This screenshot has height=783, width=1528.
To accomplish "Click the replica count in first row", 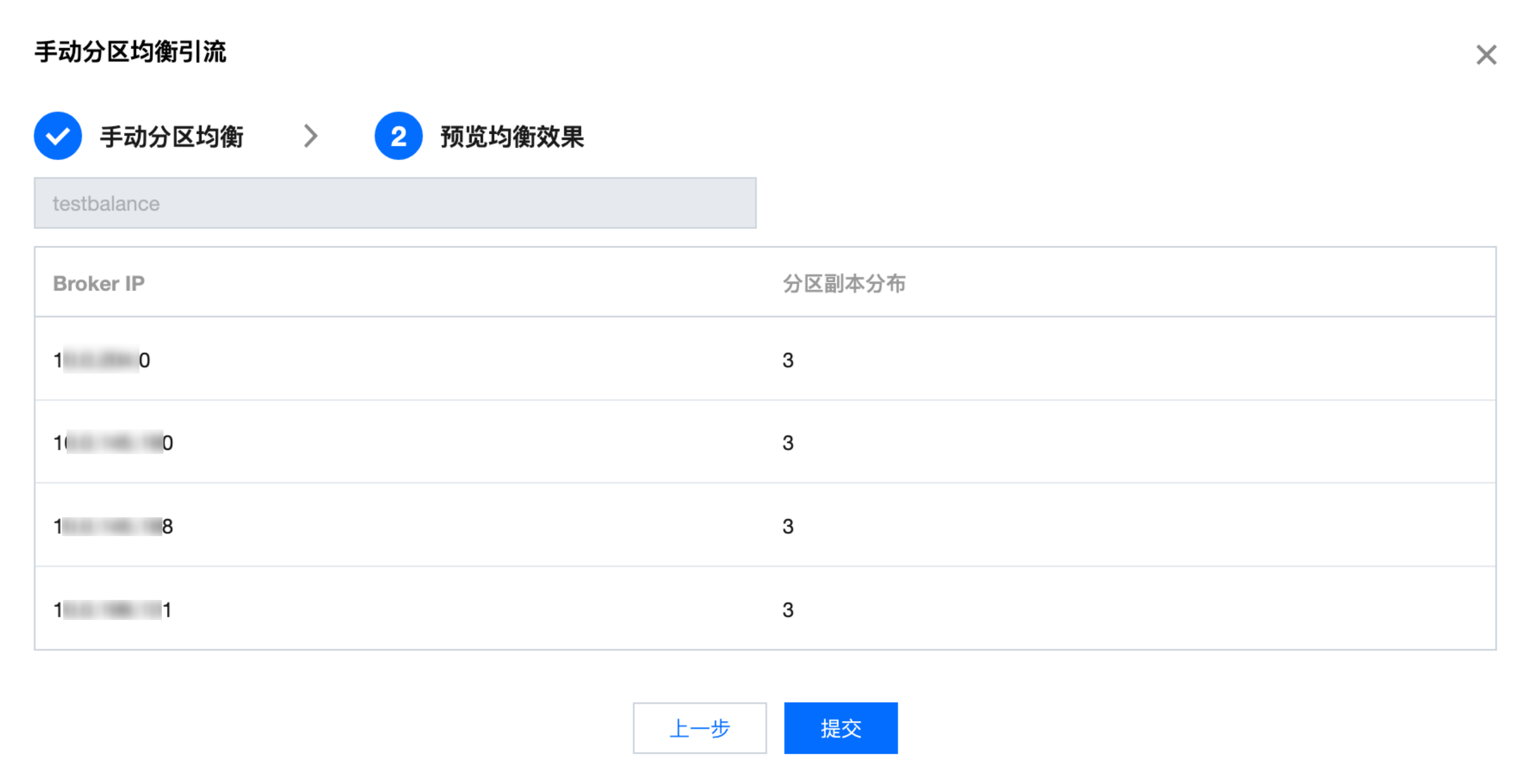I will pyautogui.click(x=787, y=360).
